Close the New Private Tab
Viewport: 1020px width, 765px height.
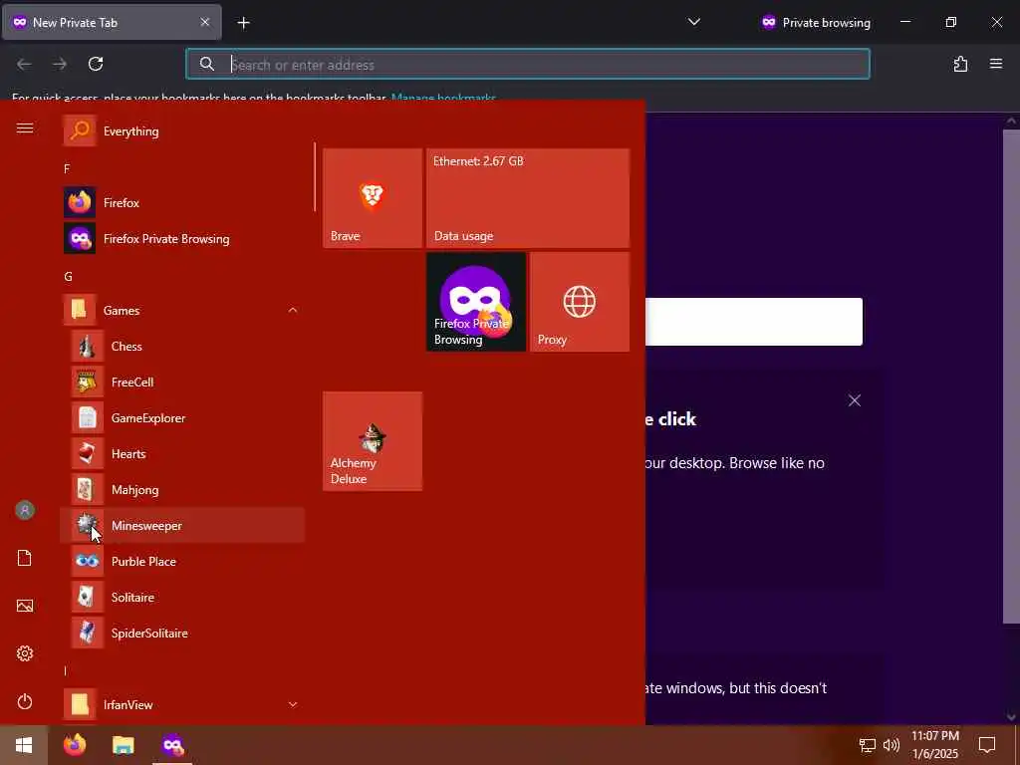(205, 22)
